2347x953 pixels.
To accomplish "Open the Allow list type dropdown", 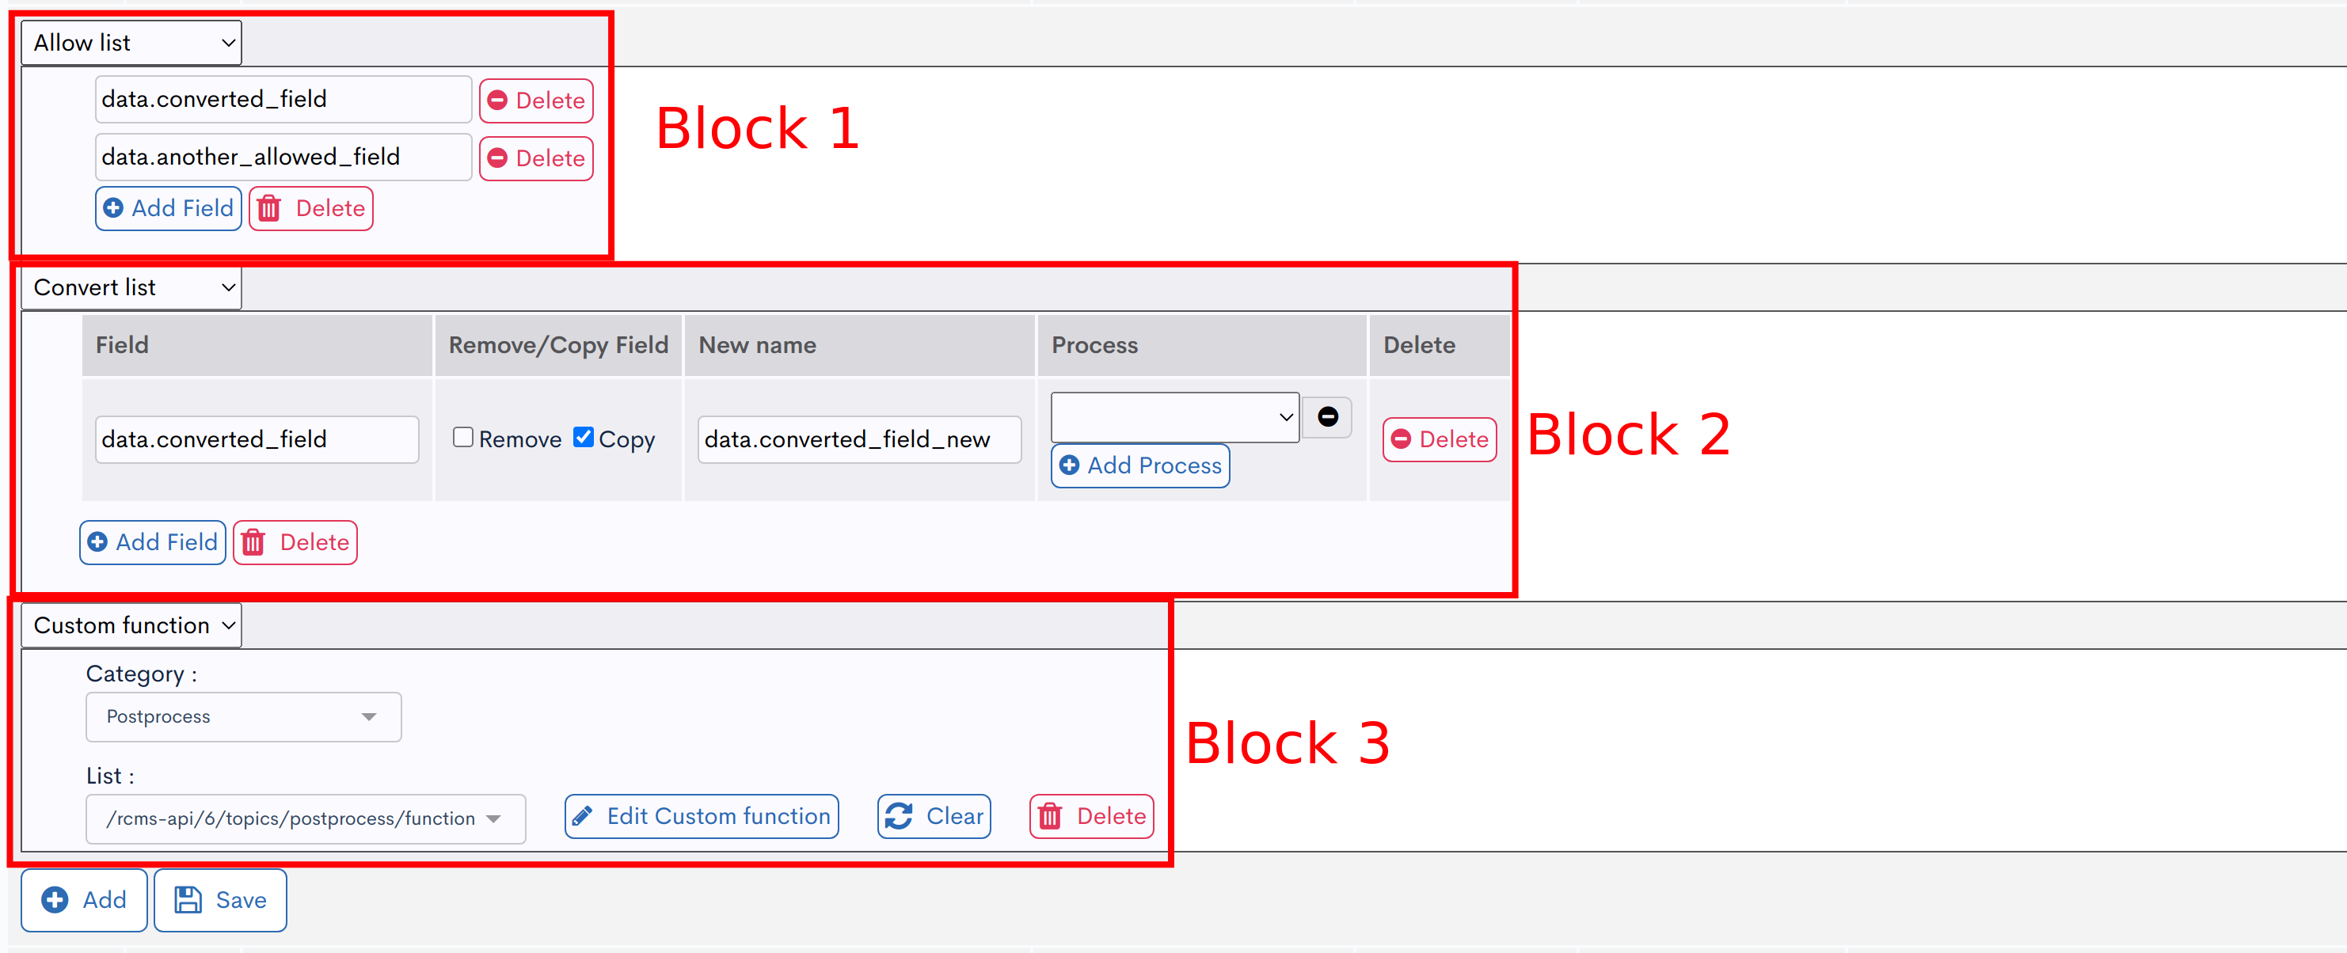I will point(131,43).
